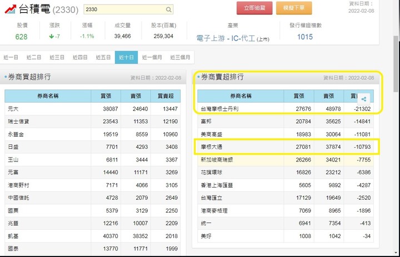The width and height of the screenshot is (400, 257).
Task: Select broker 玉山 in buy ranking
Action: point(13,160)
